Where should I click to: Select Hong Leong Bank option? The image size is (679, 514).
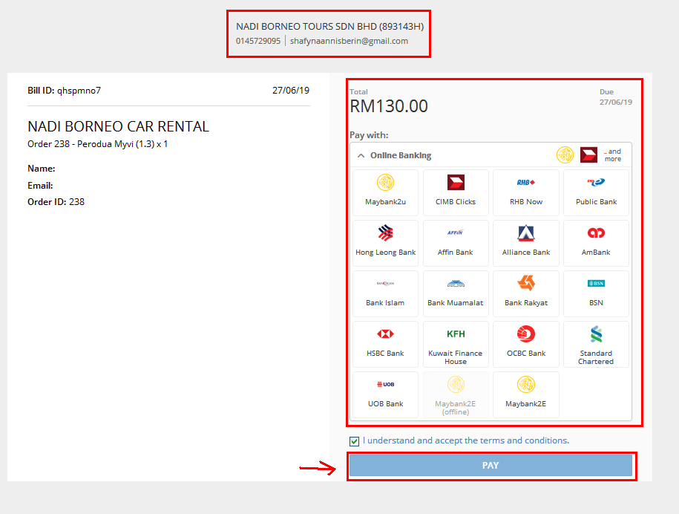385,242
